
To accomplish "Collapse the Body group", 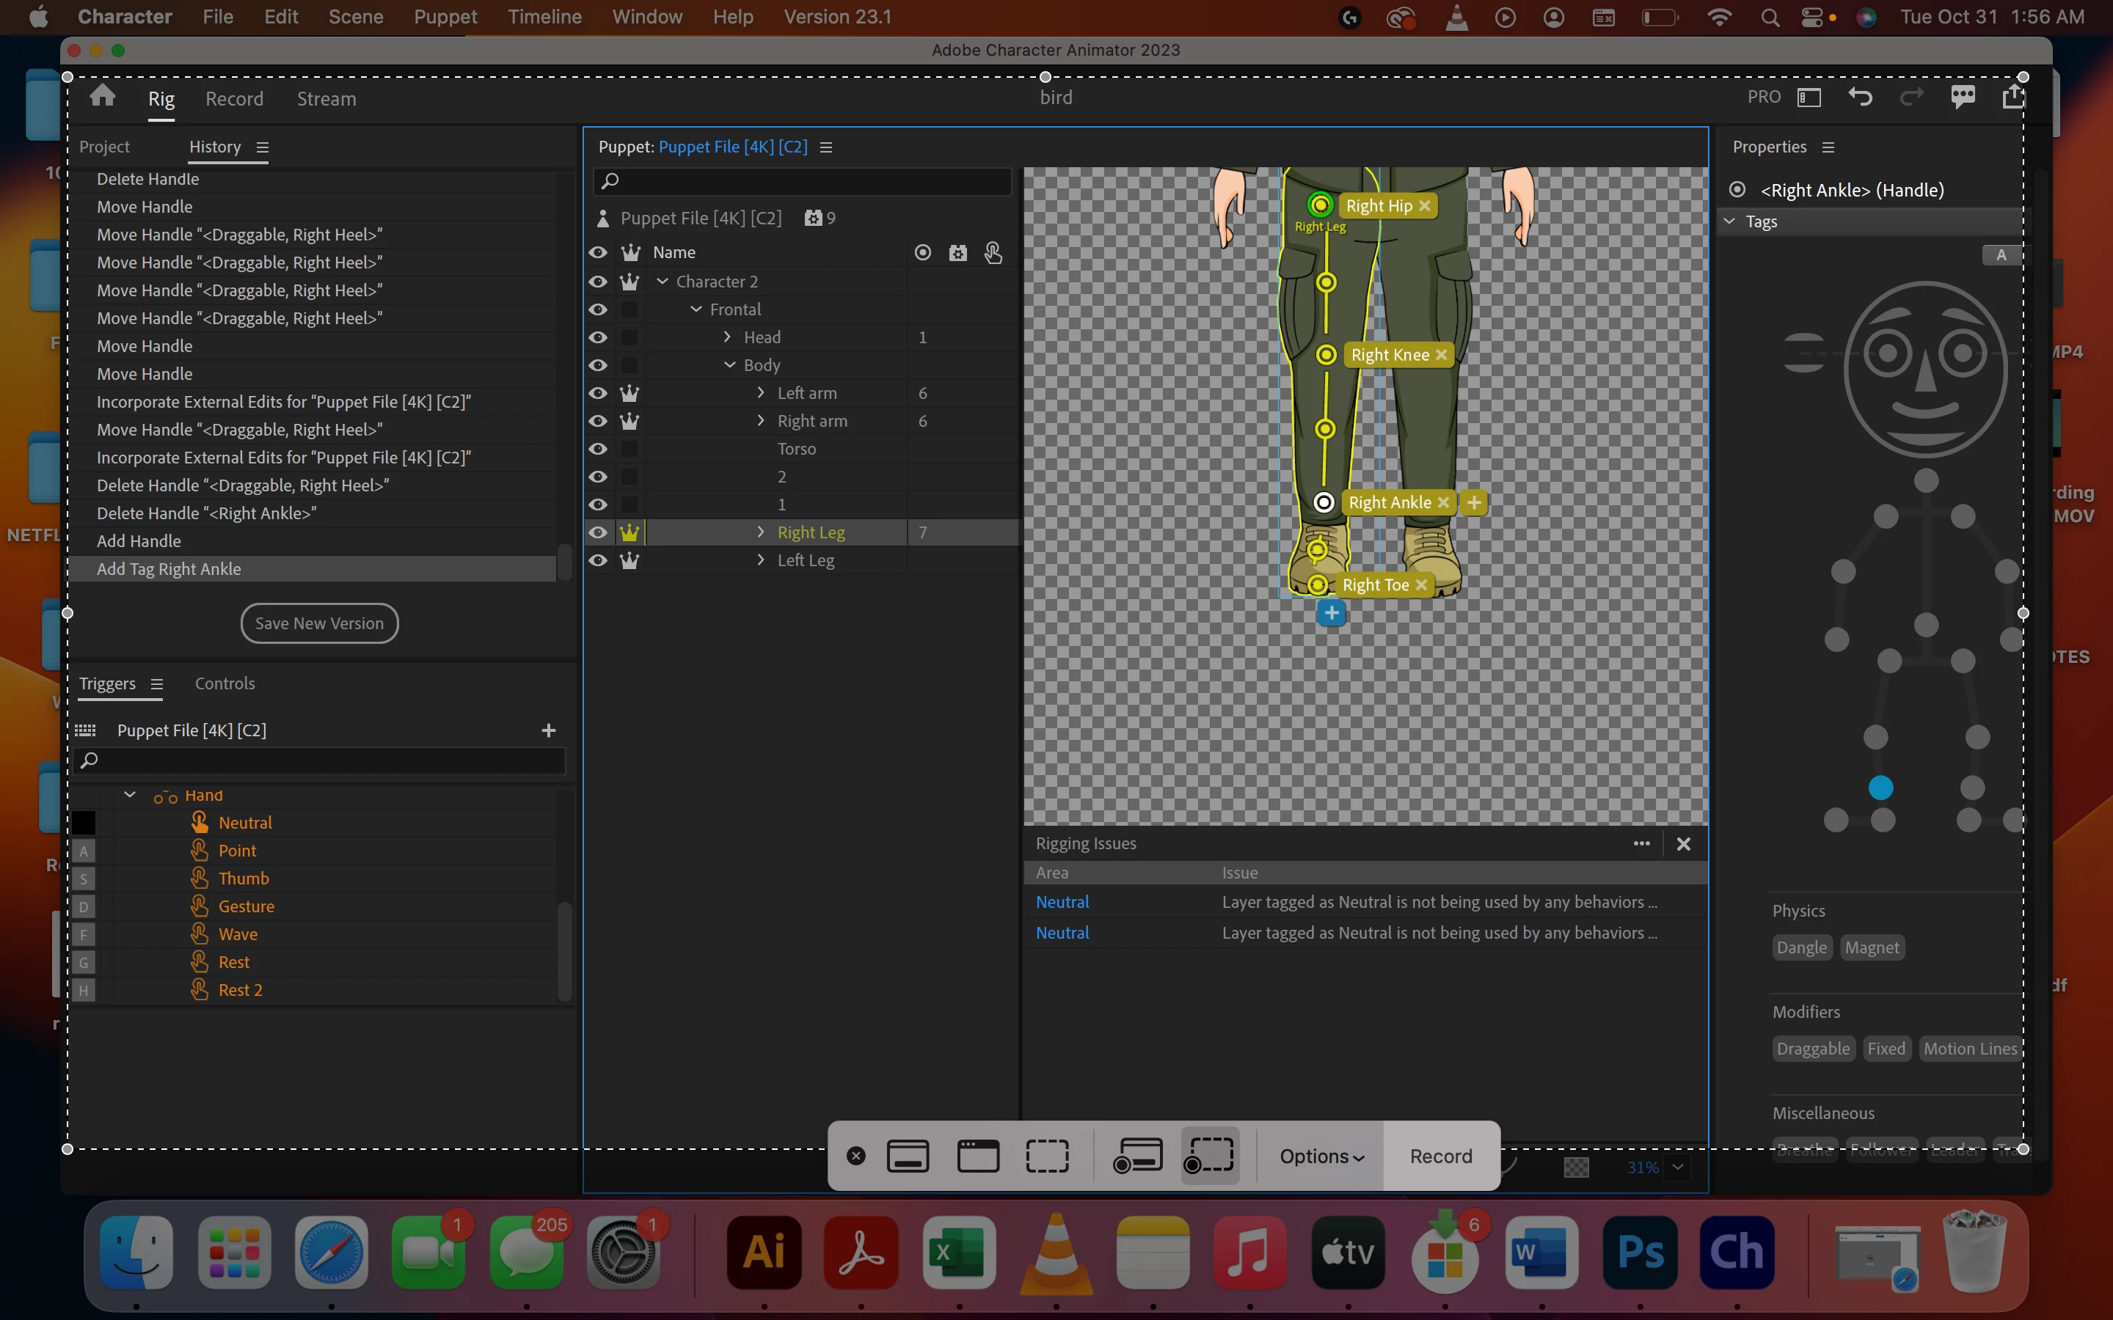I will tap(730, 365).
